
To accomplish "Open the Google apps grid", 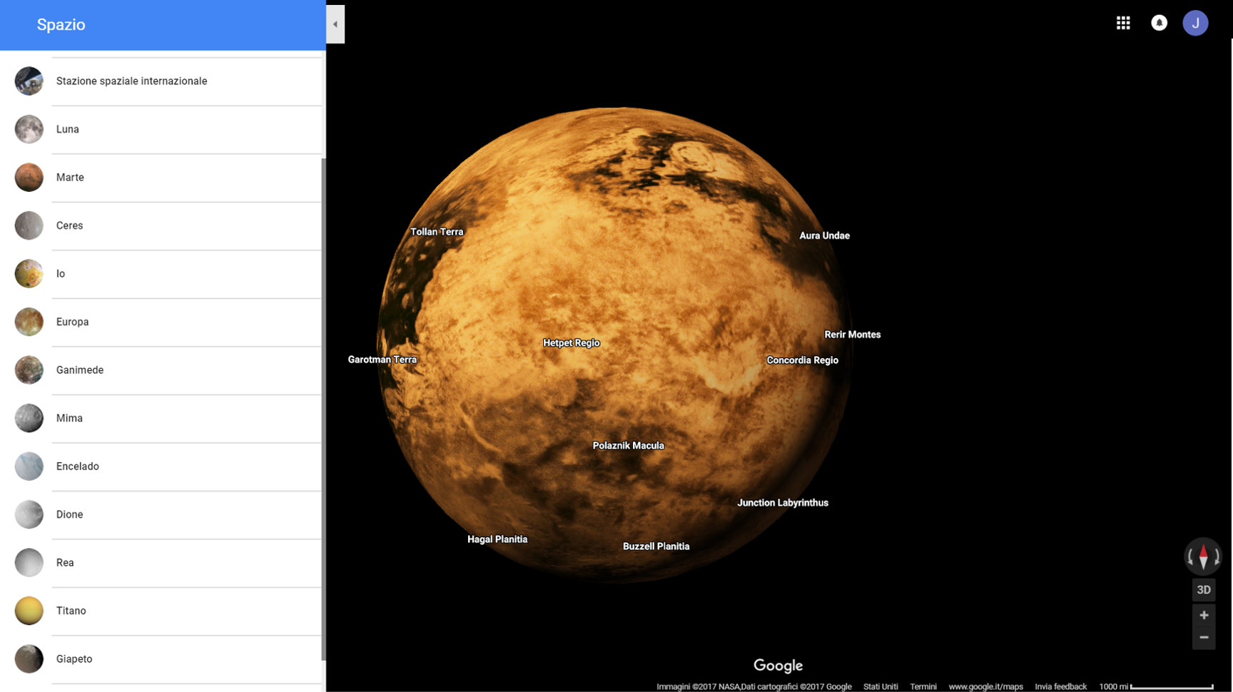I will coord(1123,22).
